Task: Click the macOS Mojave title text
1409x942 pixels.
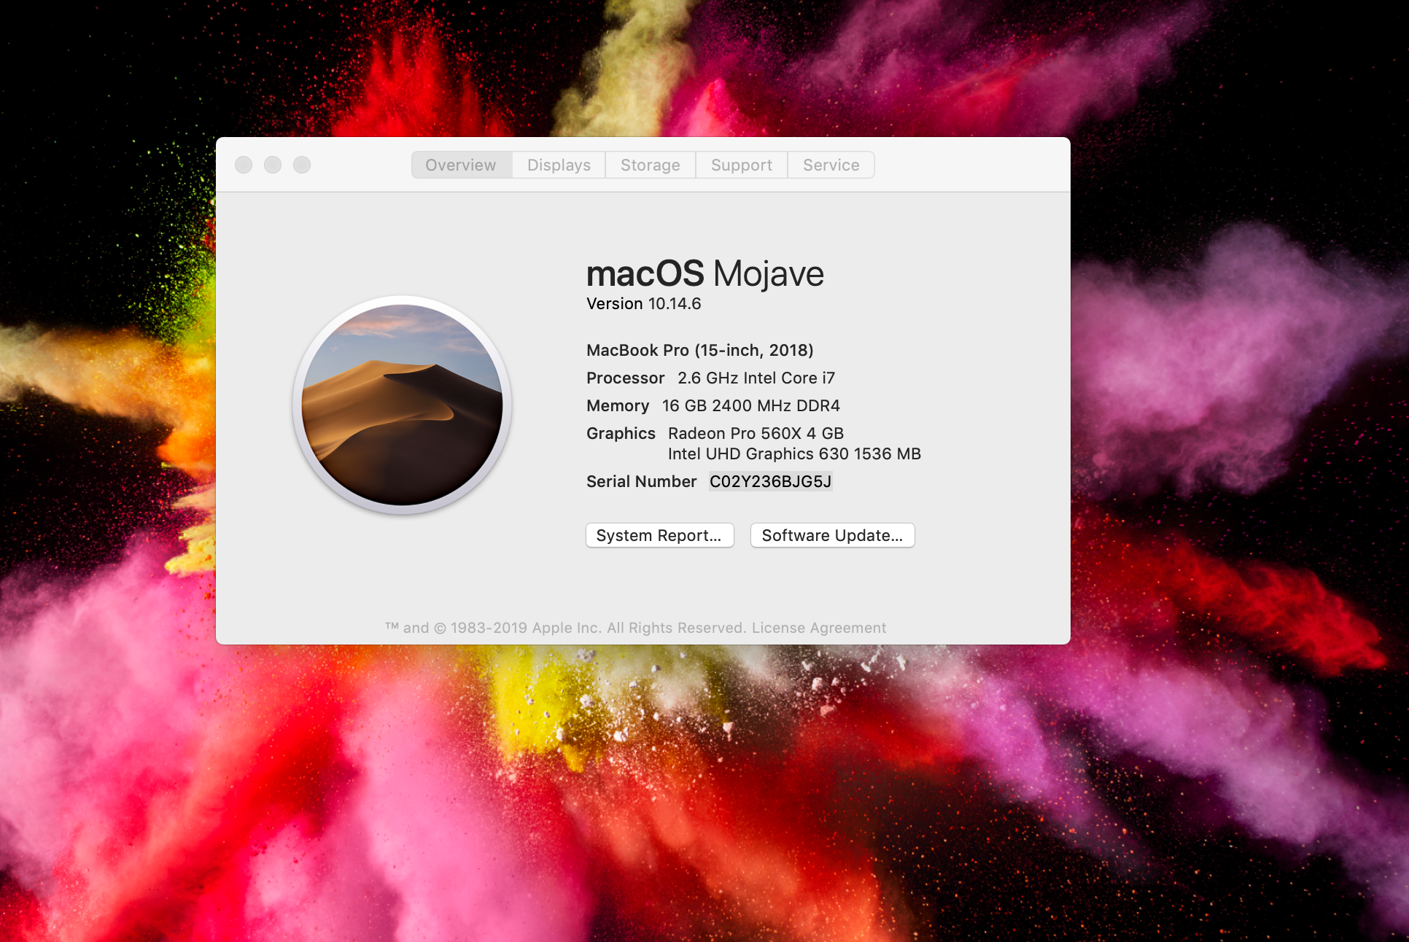Action: pos(704,274)
